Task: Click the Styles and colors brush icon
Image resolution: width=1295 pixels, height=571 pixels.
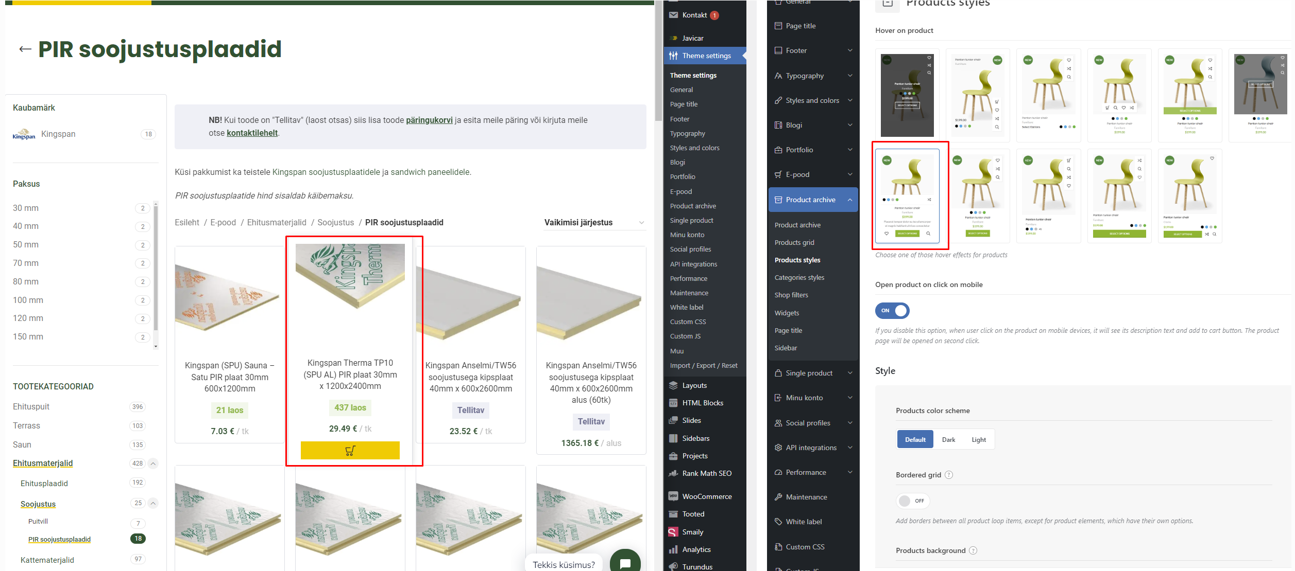Action: [x=778, y=100]
